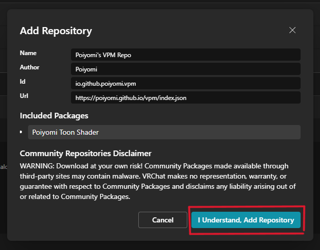This screenshot has height=250, width=320.
Task: Click the Author label
Action: click(x=30, y=67)
